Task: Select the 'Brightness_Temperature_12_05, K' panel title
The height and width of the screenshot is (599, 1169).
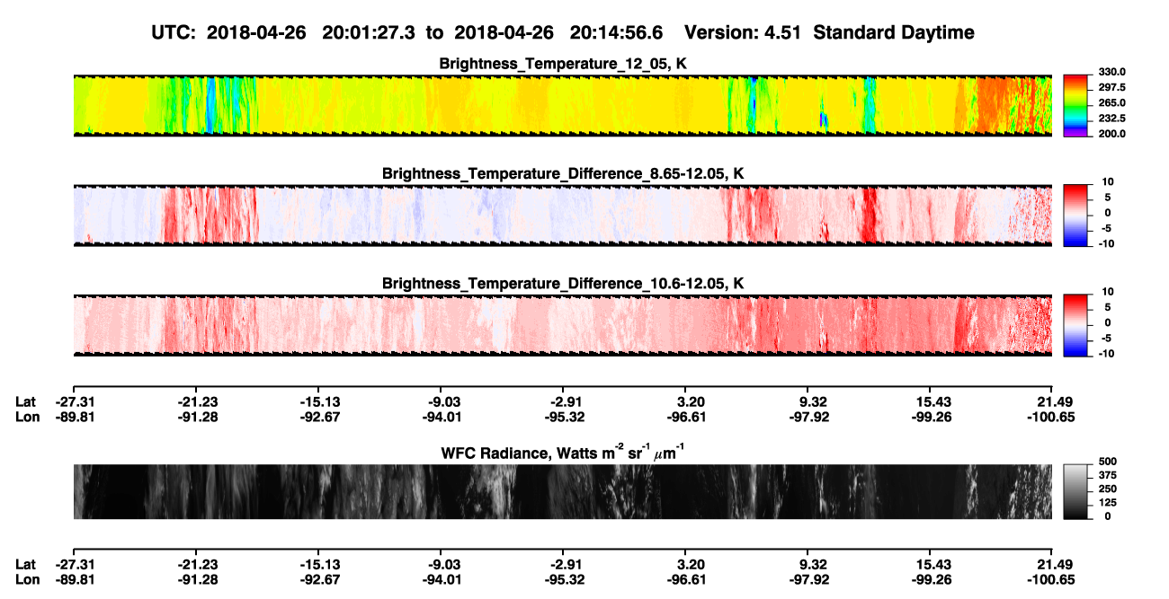Action: [564, 64]
